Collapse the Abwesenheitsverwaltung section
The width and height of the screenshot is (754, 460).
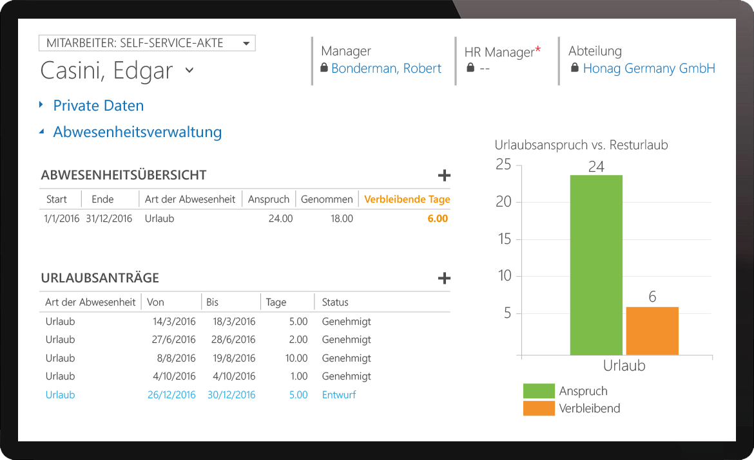(x=137, y=132)
